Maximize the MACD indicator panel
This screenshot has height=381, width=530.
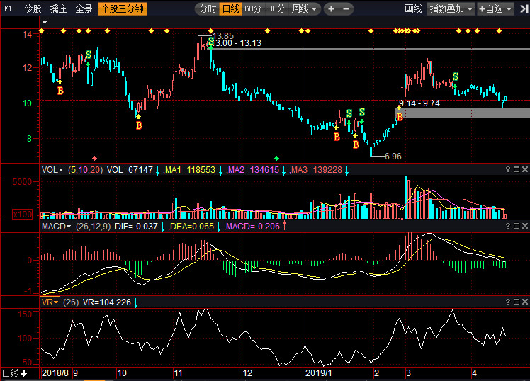tap(517, 226)
